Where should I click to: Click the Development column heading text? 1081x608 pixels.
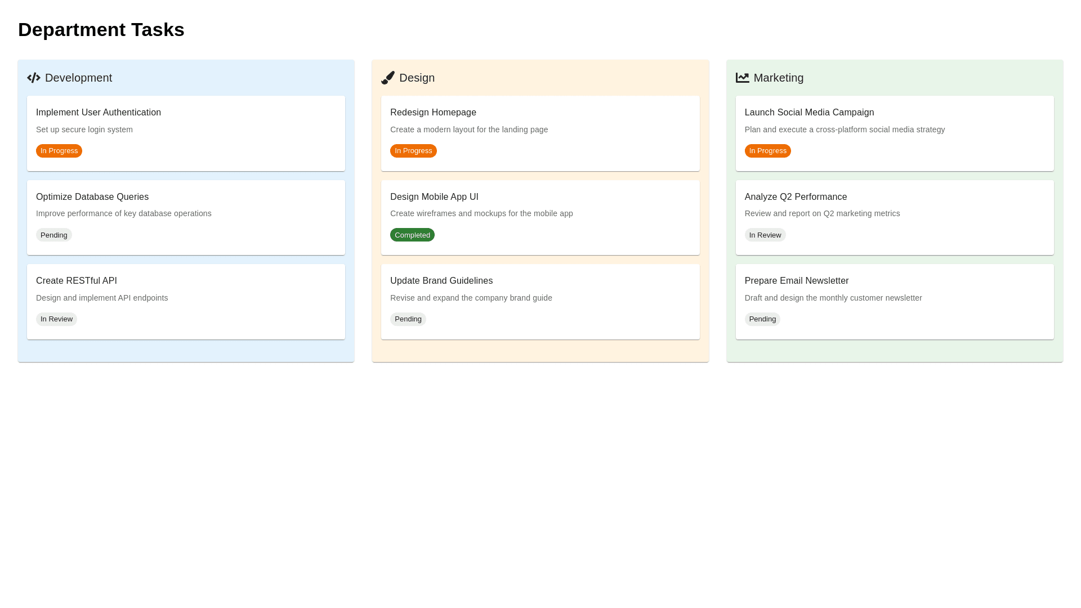pos(78,78)
